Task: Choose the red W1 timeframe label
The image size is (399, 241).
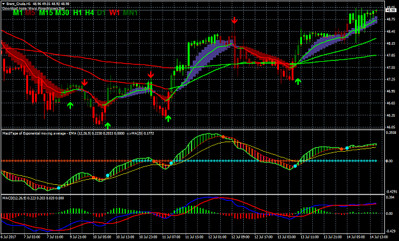Action: tap(114, 13)
